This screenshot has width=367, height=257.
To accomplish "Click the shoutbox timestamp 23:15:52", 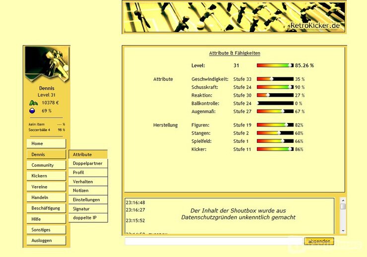I will tap(135, 220).
